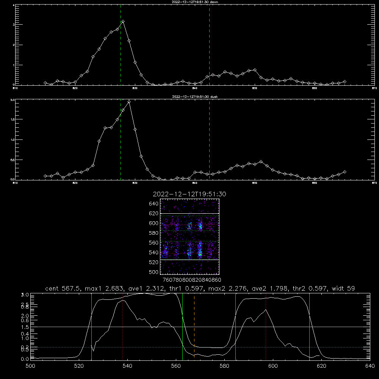379x379 pixels.
Task: Click the green vertical line near 563 in bottom plot
Action: pyautogui.click(x=183, y=327)
